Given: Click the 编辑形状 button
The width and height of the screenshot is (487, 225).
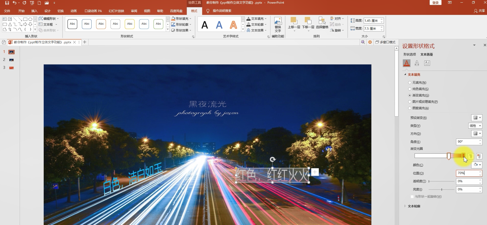Looking at the screenshot, I should point(49,18).
